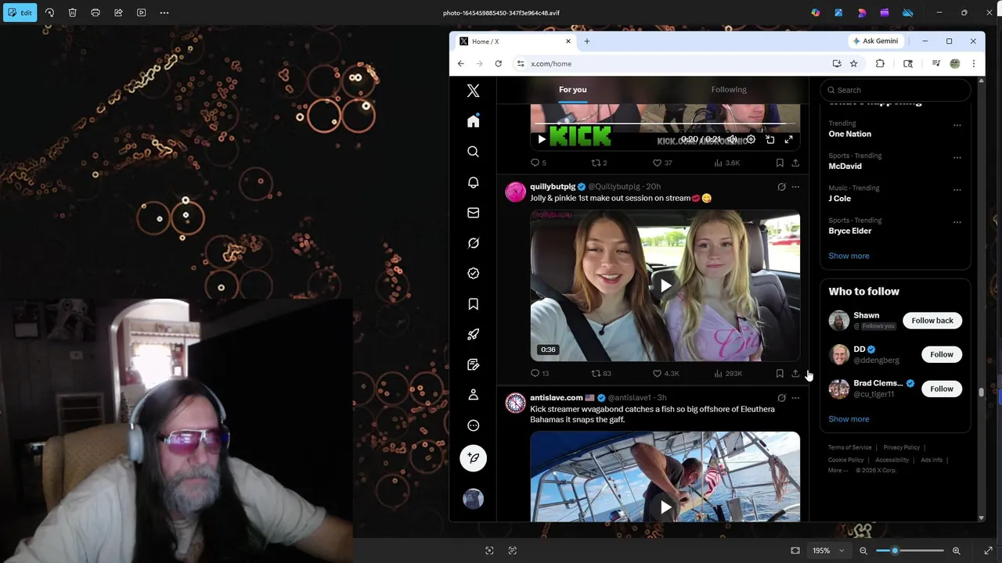Open more options for One Nation trend
The image size is (1002, 563).
click(x=957, y=125)
